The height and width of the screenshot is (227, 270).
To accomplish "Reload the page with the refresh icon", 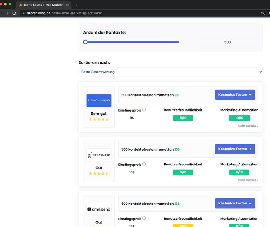I will (x=14, y=13).
